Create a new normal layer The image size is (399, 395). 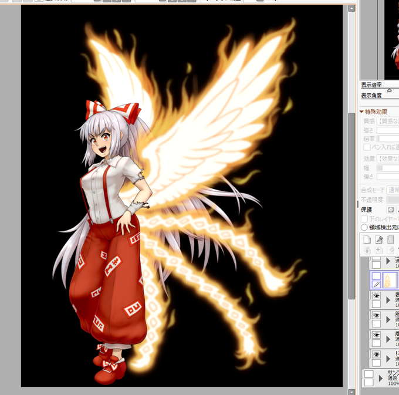click(x=367, y=239)
